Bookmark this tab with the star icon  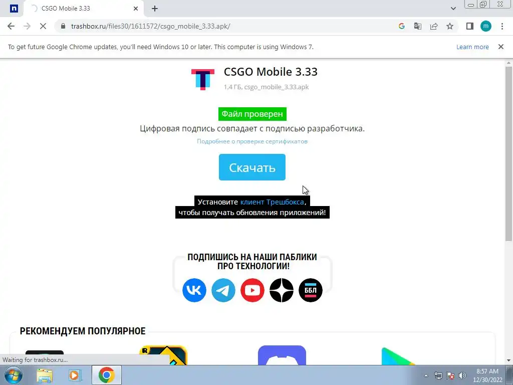click(450, 26)
